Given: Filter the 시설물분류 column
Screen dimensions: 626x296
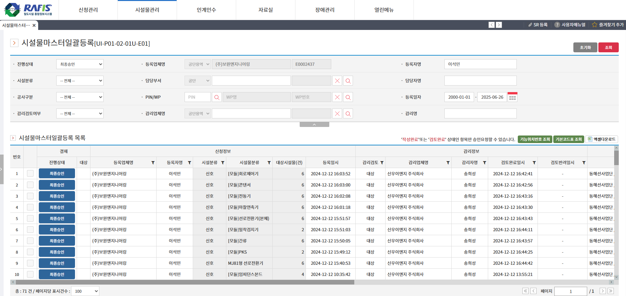Looking at the screenshot, I should (x=269, y=162).
